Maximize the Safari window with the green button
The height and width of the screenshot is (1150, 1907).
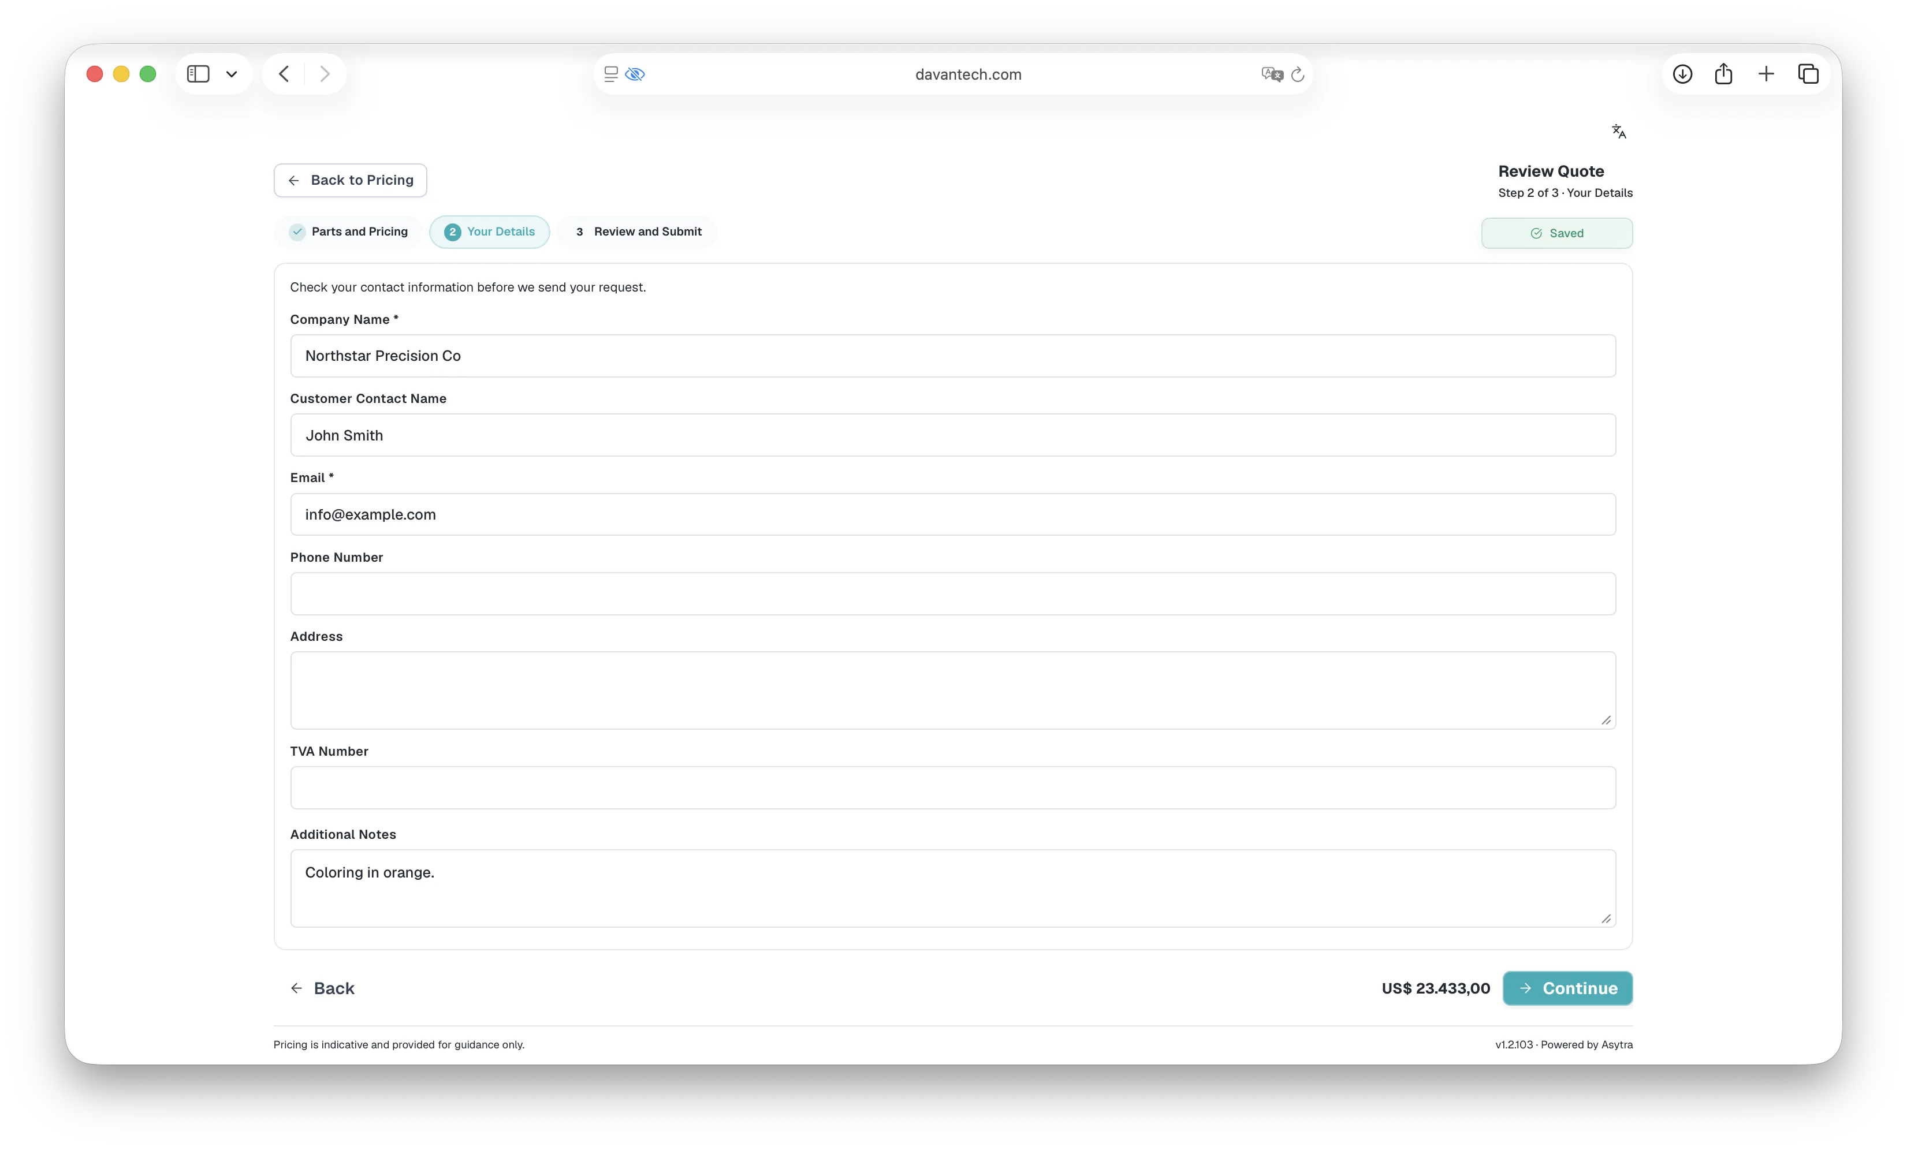click(x=148, y=74)
